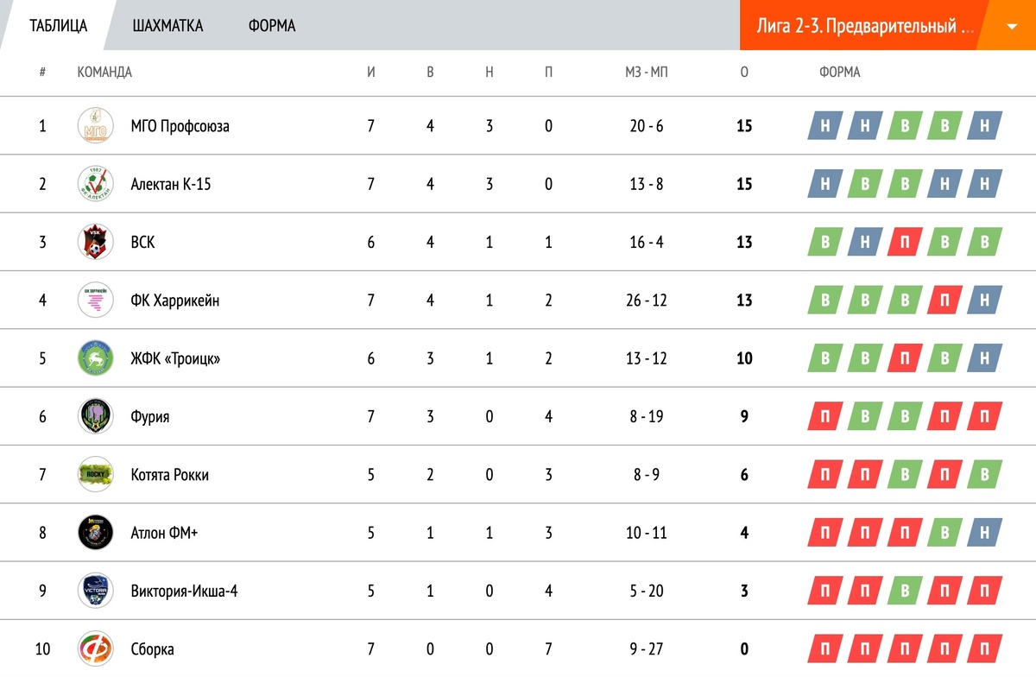Screen dimensions: 1036x677
Task: Open the Котята Рокки team logo
Action: coord(95,474)
